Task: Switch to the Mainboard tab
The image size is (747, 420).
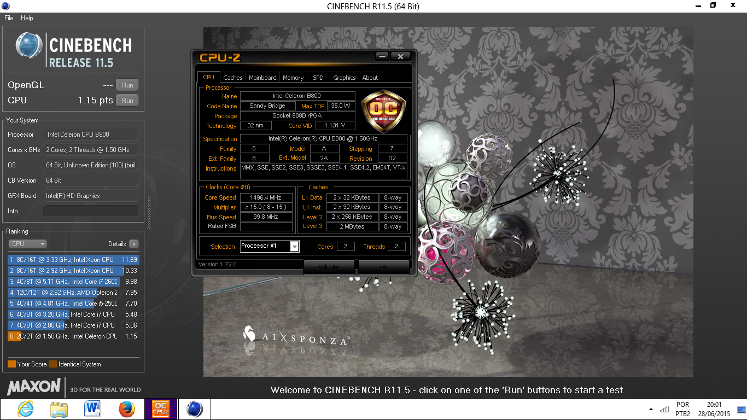Action: point(262,78)
